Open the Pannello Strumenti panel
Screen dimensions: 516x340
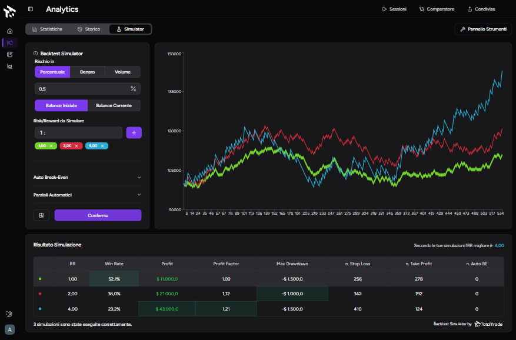(483, 29)
